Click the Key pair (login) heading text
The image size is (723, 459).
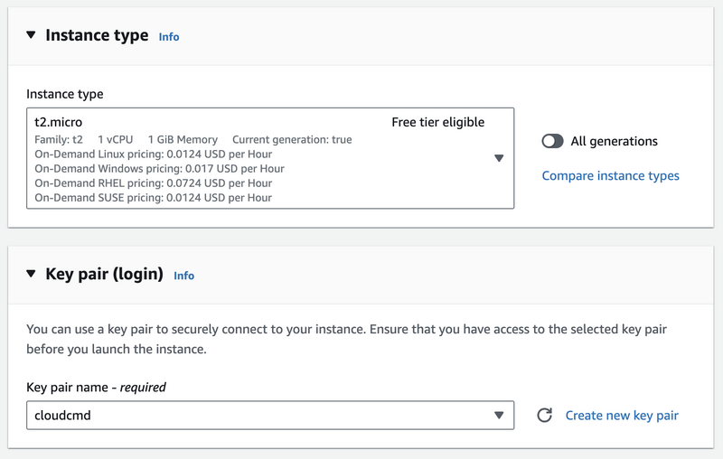104,274
